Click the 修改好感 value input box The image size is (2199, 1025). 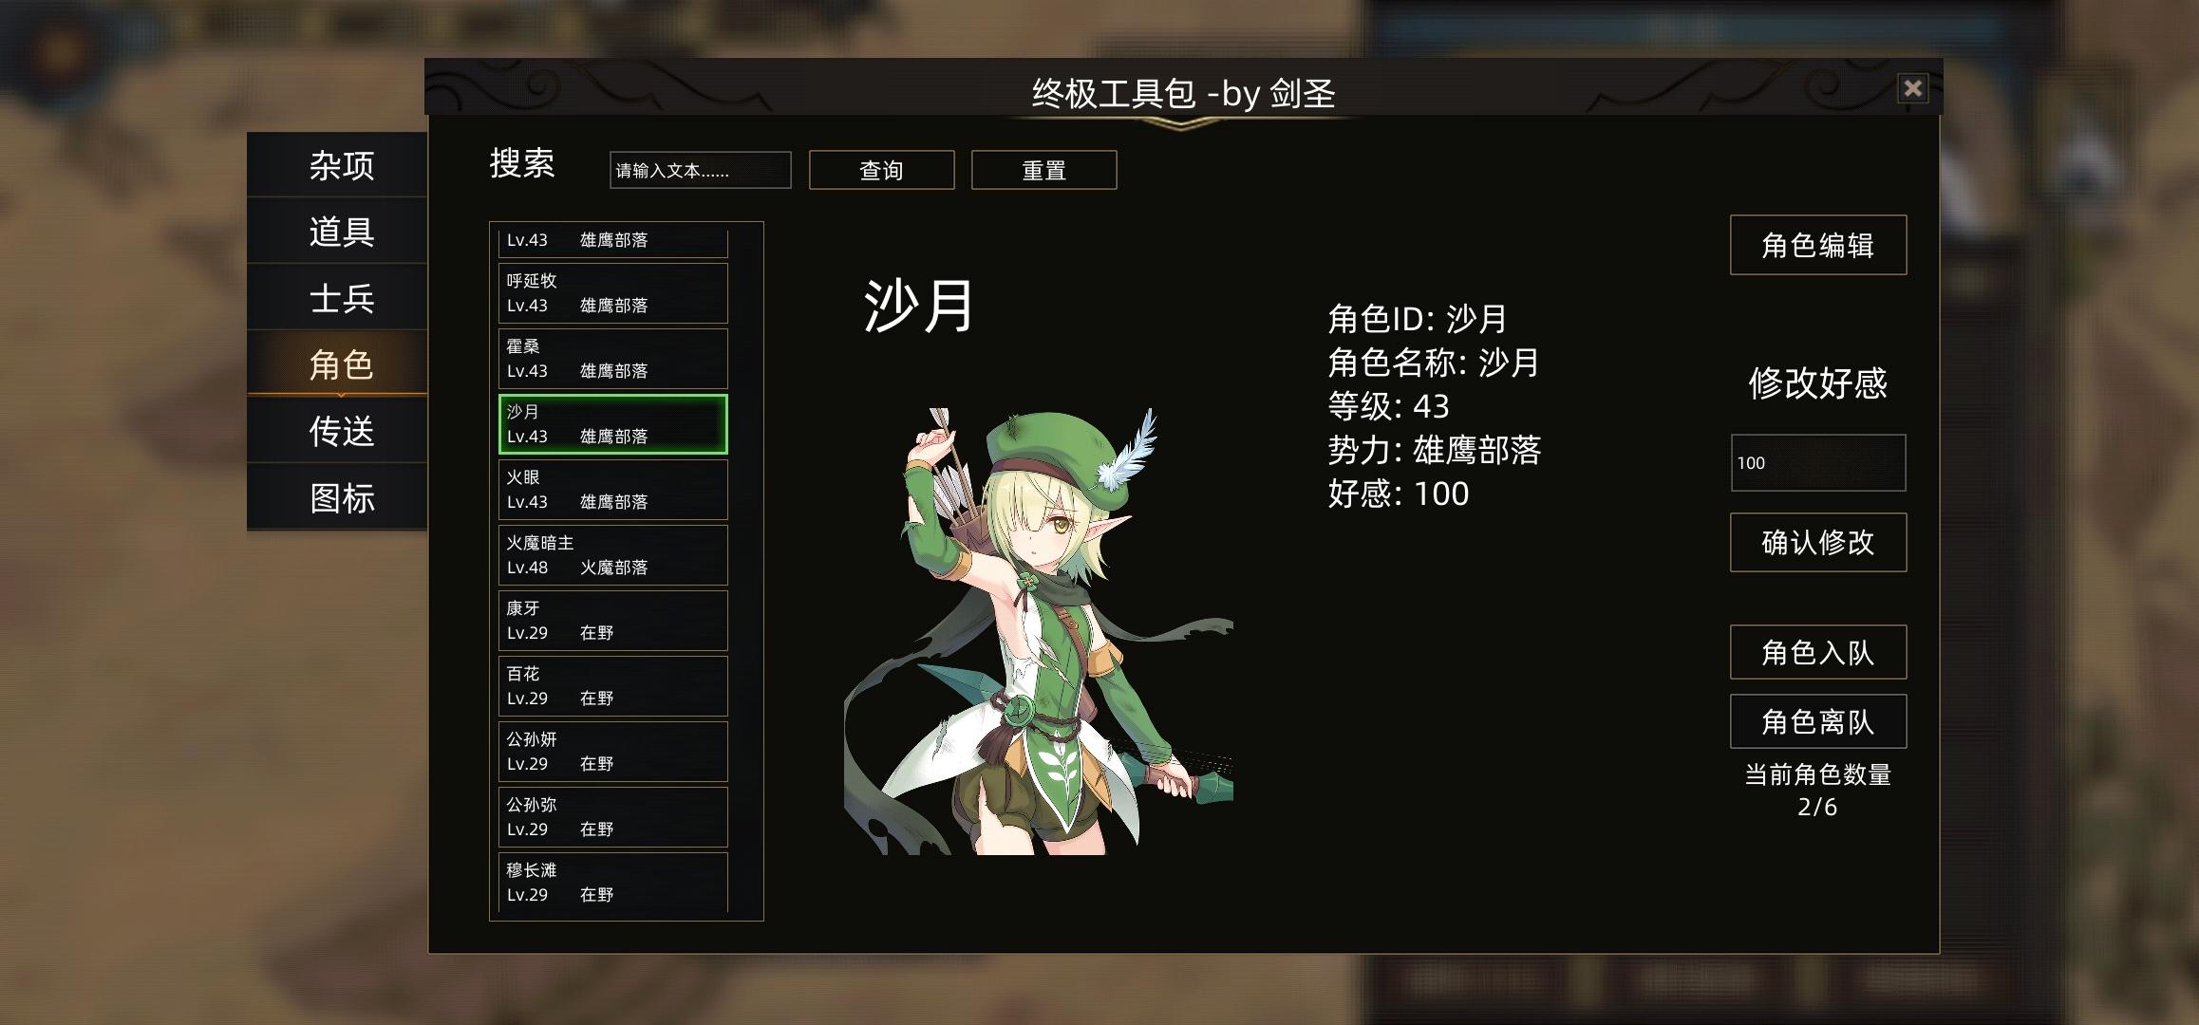click(1817, 462)
